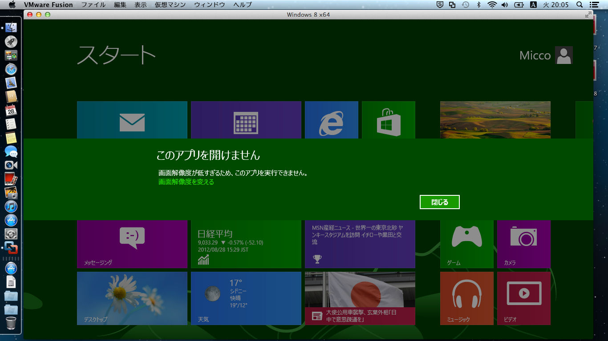
Task: Open the Apple menu
Action: [12, 4]
